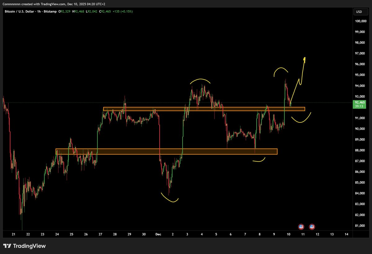Click the 81,000 price axis label
This screenshot has height=254, width=372.
point(361,226)
